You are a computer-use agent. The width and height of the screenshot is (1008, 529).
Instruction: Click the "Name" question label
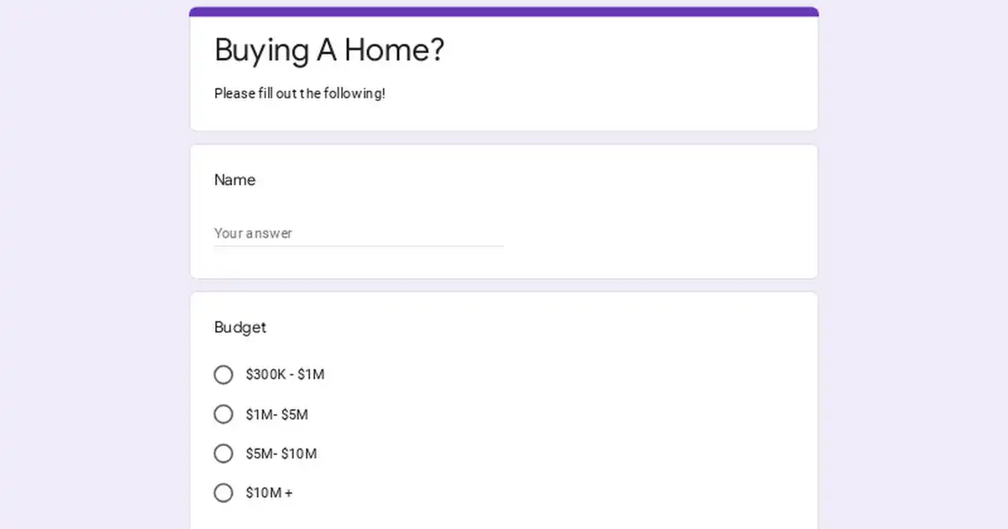click(x=235, y=180)
